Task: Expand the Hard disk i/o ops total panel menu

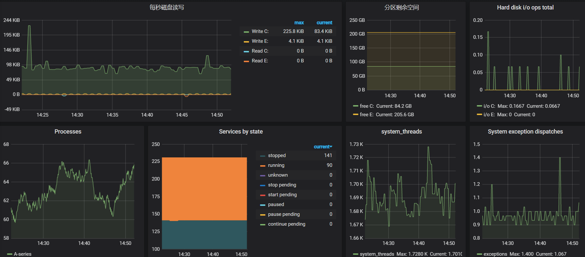Action: click(x=525, y=8)
